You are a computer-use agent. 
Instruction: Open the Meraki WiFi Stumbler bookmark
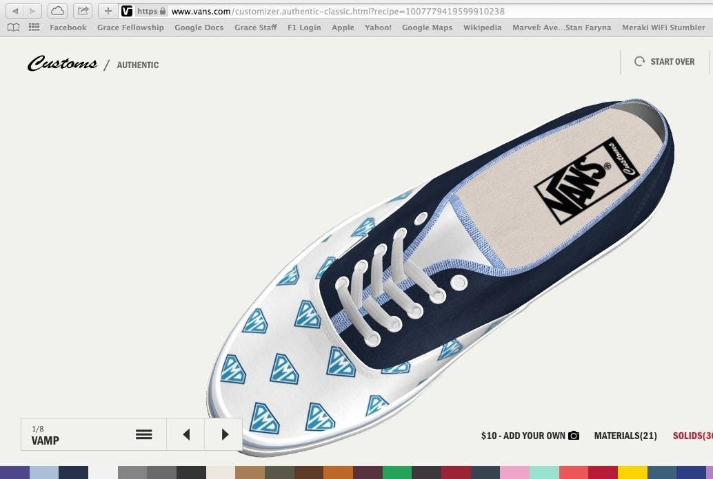[663, 28]
